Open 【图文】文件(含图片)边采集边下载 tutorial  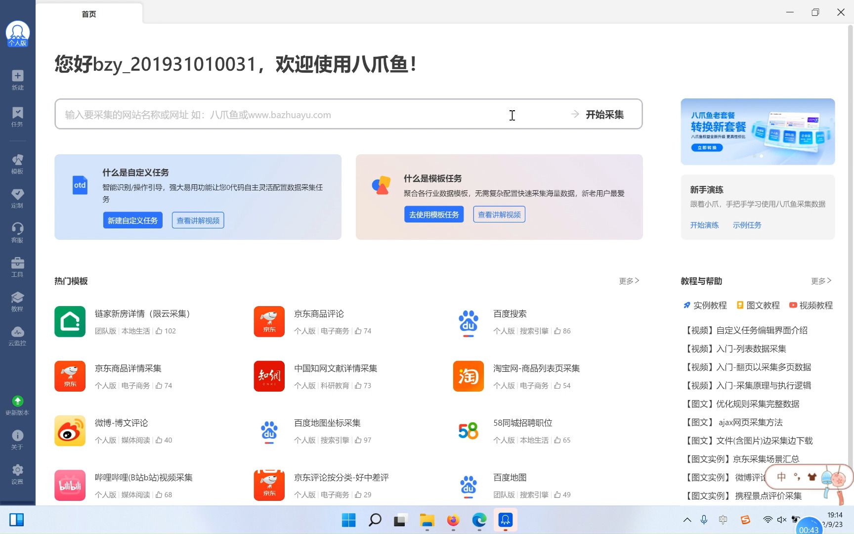pyautogui.click(x=748, y=441)
